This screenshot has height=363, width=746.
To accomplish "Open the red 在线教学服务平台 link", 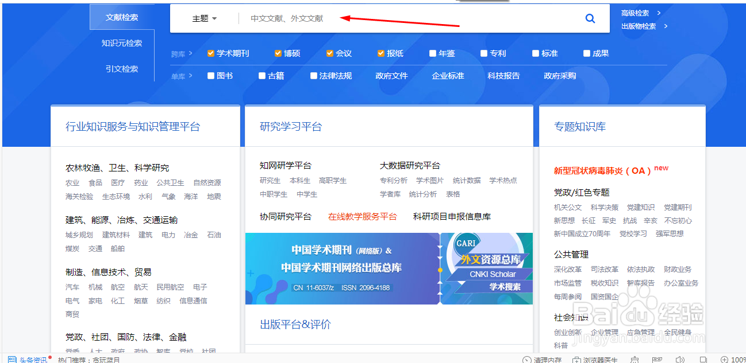I will (x=362, y=217).
